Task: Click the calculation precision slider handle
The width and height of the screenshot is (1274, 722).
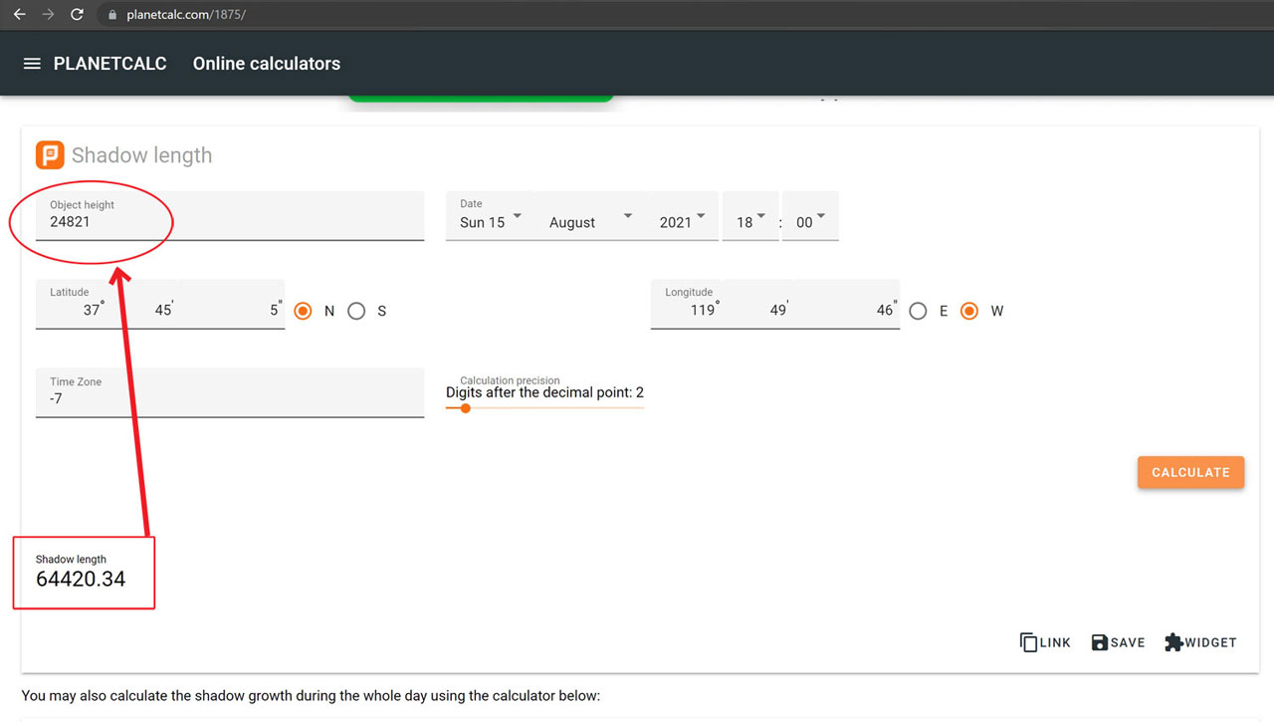Action: (465, 408)
